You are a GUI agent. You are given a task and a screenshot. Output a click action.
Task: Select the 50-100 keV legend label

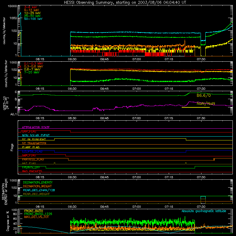pos(33,19)
